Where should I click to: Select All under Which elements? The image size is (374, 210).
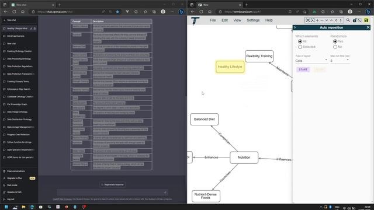(x=300, y=41)
